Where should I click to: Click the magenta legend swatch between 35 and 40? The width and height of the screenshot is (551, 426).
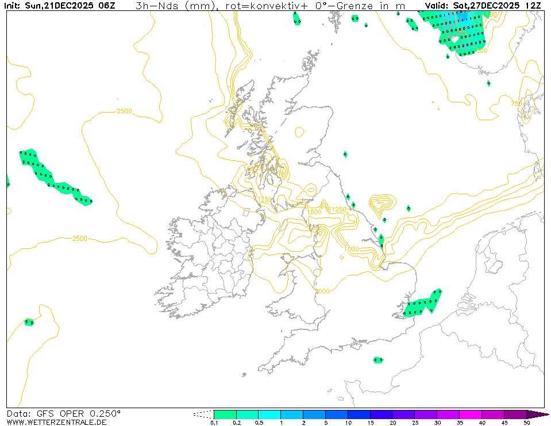(471, 414)
